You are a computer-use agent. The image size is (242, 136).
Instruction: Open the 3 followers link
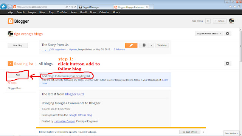pos(119,49)
